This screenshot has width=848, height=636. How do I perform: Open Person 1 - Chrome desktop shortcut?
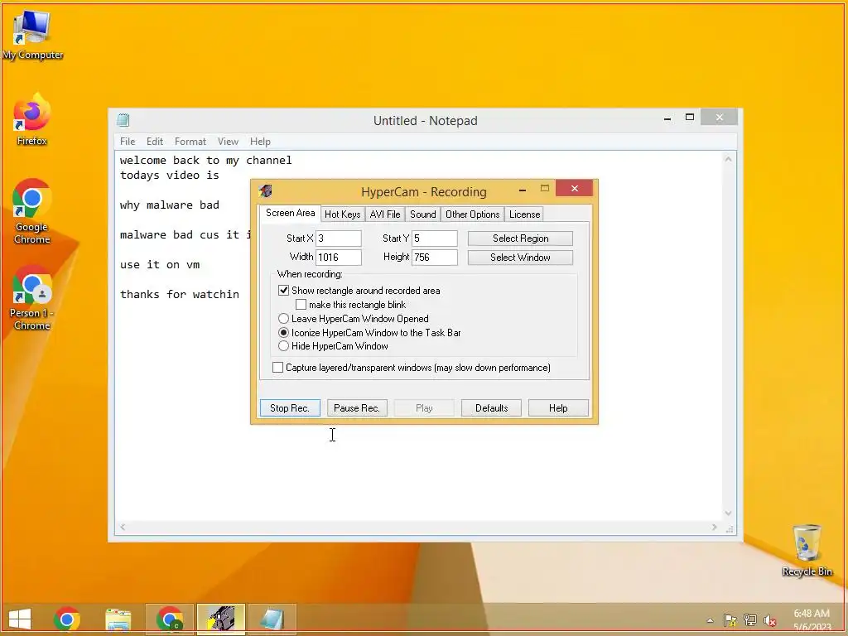tap(32, 297)
